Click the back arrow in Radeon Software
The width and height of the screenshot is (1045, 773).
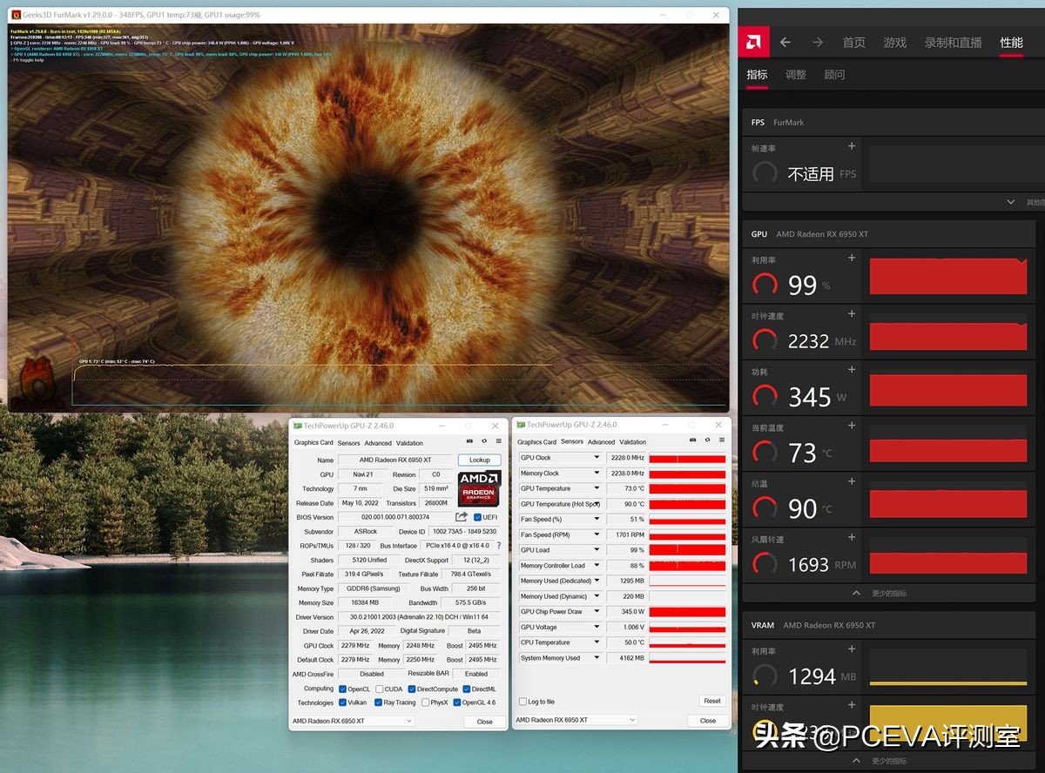pyautogui.click(x=785, y=42)
